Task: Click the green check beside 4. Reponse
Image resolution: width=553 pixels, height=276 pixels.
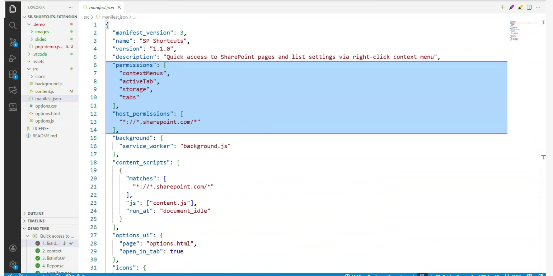Action: point(38,266)
